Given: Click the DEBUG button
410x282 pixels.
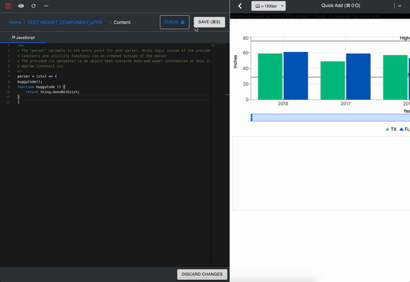Looking at the screenshot, I should point(174,22).
